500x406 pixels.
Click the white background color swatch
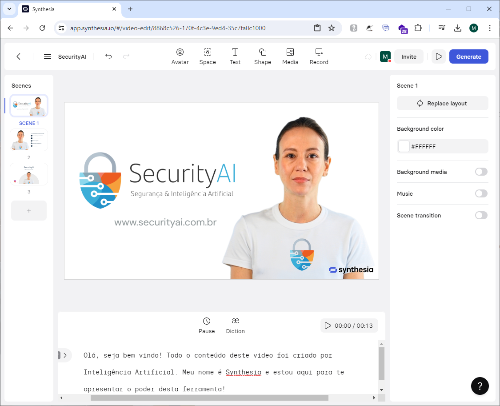404,146
